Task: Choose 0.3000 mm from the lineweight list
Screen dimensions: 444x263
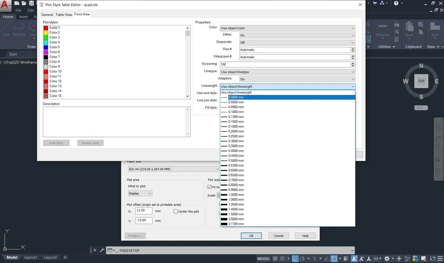Action: (236, 141)
